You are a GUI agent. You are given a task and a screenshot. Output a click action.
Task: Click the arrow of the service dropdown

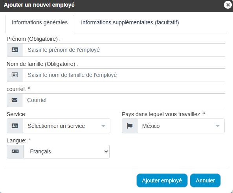click(103, 126)
